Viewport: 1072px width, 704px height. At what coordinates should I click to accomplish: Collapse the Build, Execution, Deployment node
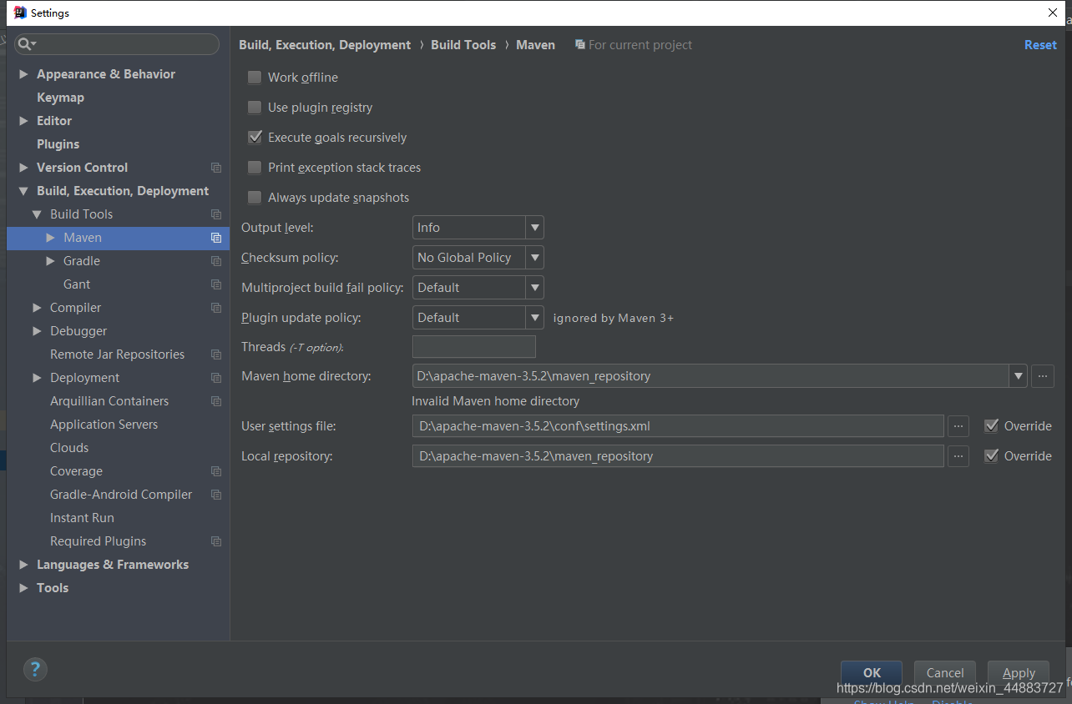coord(23,191)
